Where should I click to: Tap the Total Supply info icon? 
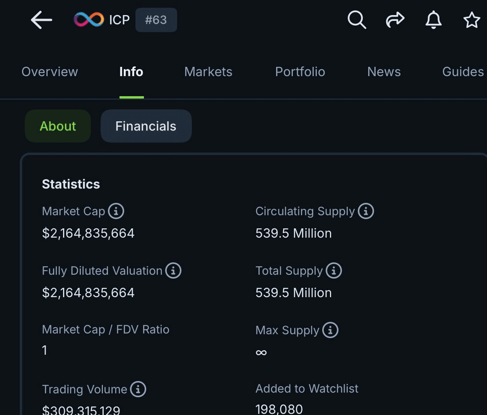pos(334,270)
